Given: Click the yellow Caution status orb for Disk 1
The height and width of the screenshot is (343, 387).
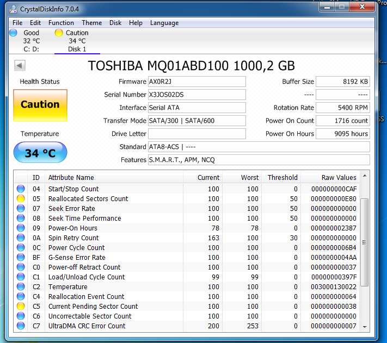Looking at the screenshot, I should [x=59, y=33].
